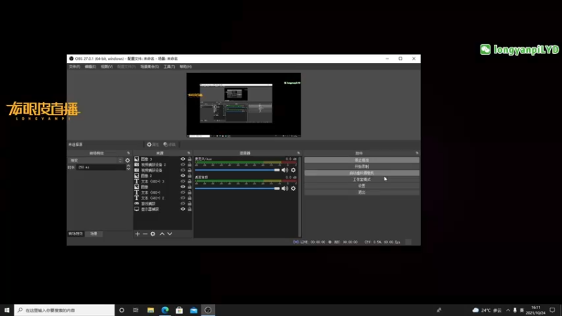Show hidden system tray icons chevron

tap(508, 310)
